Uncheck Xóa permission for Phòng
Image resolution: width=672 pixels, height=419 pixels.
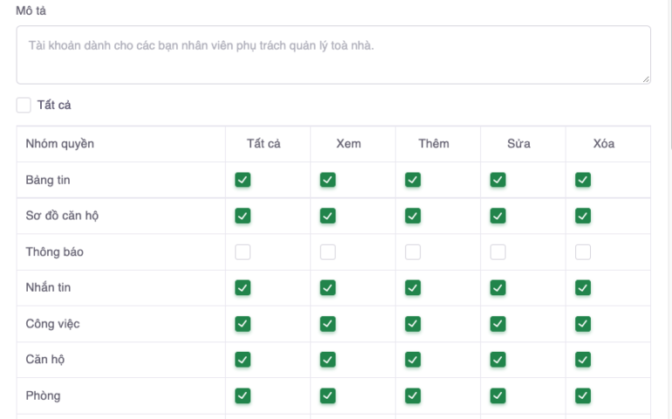tap(583, 395)
